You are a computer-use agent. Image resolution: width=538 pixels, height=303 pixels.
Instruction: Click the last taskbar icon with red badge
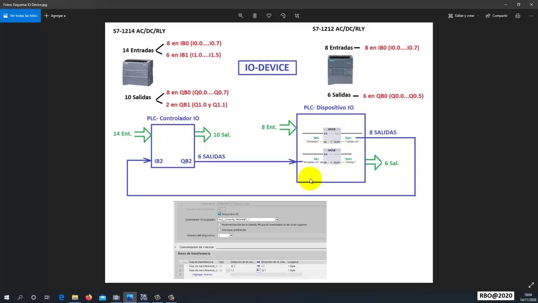tap(171, 298)
